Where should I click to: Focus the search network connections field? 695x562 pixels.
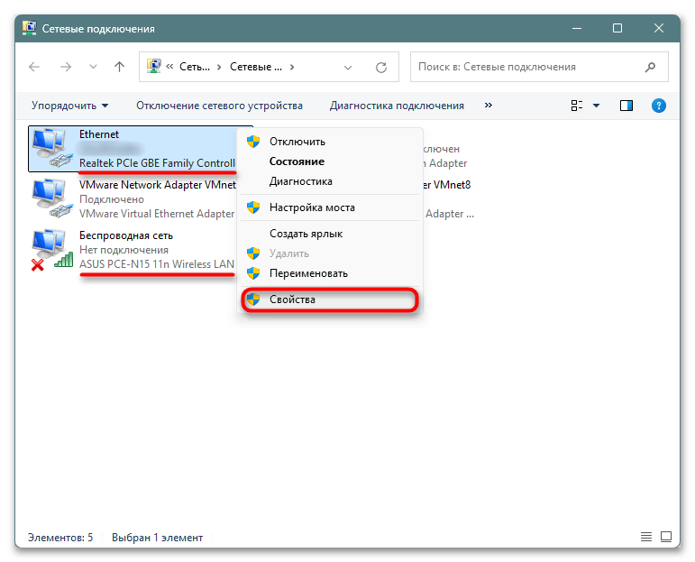point(539,67)
